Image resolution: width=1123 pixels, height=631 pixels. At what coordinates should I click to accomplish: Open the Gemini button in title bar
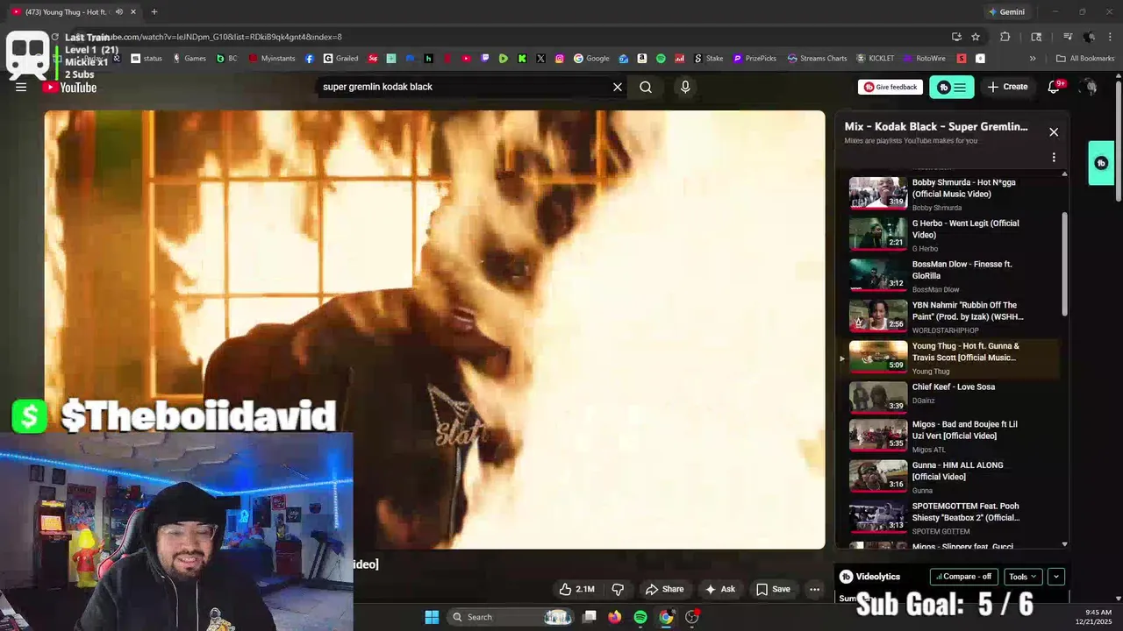click(1006, 11)
